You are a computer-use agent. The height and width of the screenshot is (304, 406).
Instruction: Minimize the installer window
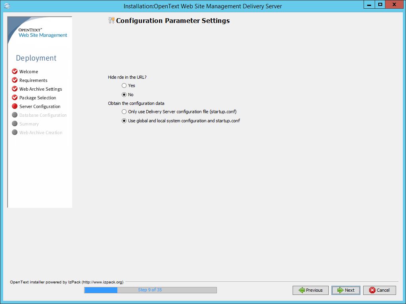point(369,5)
